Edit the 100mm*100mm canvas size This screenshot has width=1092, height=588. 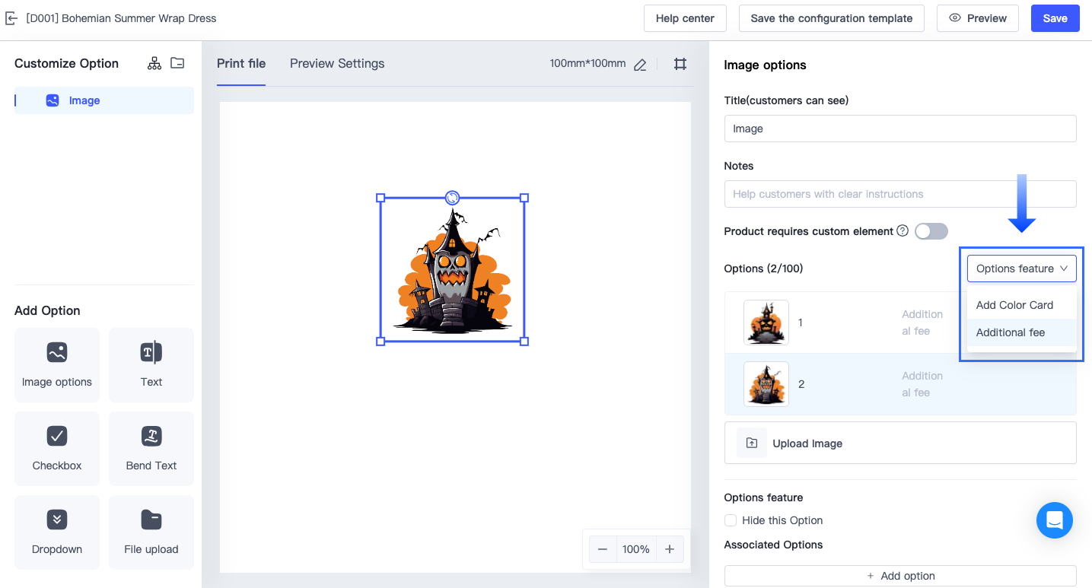[x=639, y=65]
